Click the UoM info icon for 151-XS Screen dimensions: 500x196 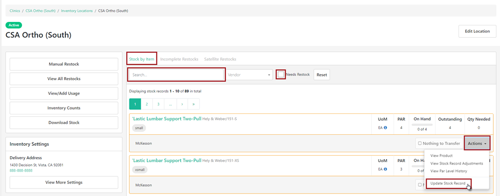tap(385, 169)
